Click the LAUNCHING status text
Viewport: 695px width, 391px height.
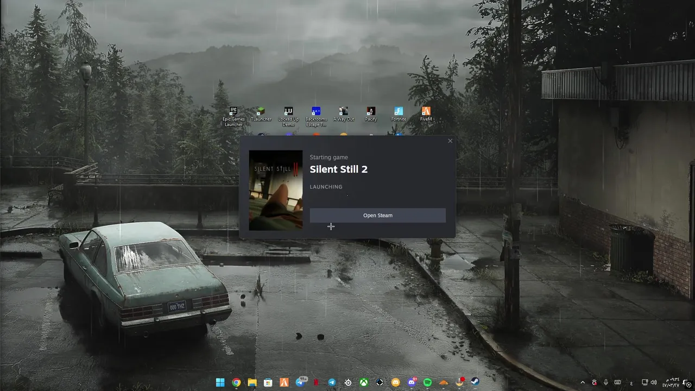[326, 187]
